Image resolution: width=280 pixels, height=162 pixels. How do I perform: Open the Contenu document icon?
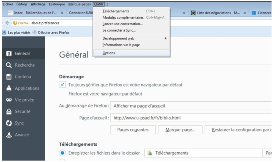click(9, 77)
